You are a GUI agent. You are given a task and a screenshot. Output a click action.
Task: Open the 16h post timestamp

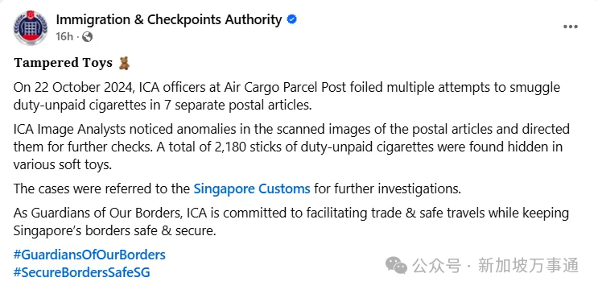click(x=64, y=36)
